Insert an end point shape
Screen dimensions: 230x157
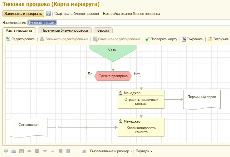point(14,151)
